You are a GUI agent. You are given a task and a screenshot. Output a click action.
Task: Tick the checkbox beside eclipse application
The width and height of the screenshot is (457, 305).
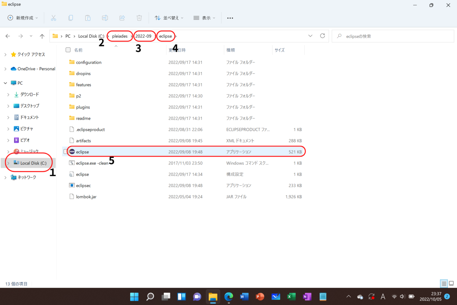pos(66,152)
